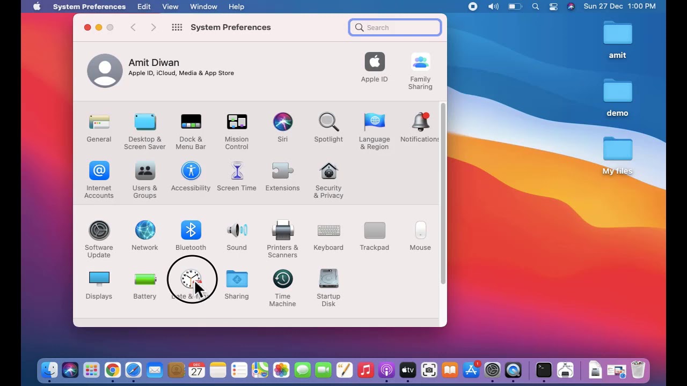Click the Search field

click(395, 27)
